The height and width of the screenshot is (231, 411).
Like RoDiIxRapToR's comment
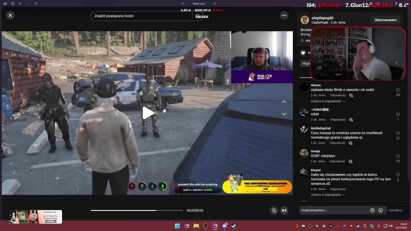(398, 133)
